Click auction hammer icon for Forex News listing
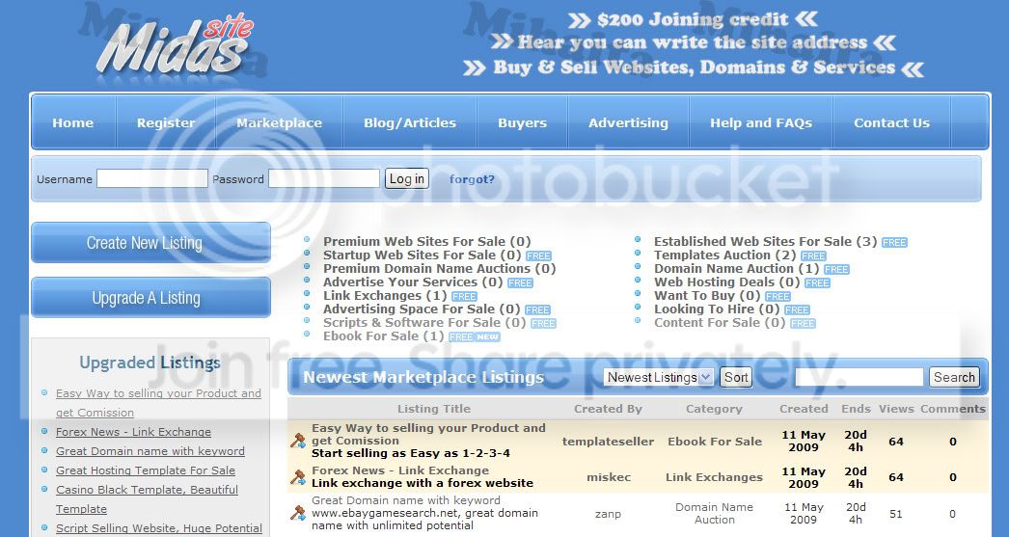1009x537 pixels. click(298, 477)
